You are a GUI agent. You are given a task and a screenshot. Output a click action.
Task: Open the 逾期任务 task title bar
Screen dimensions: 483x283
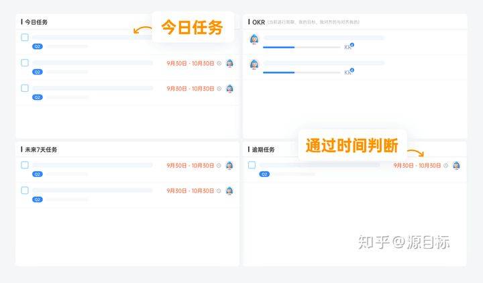(319, 165)
